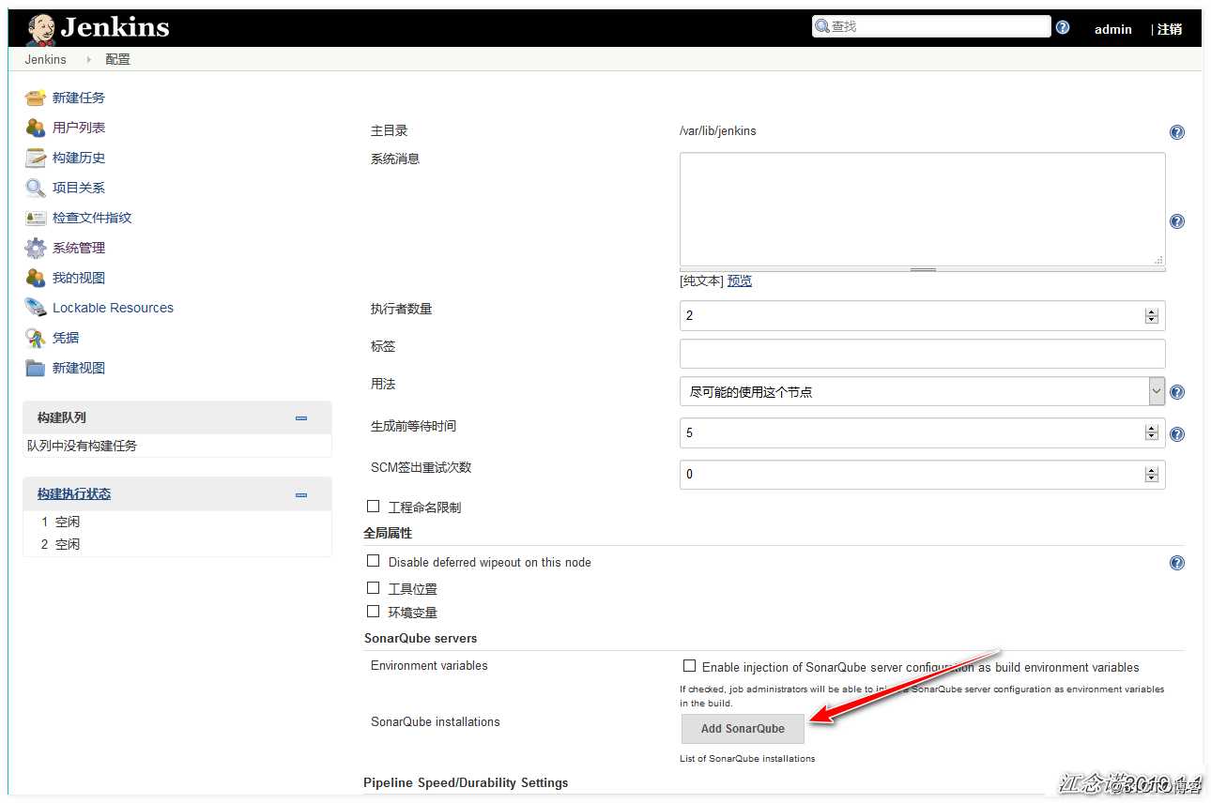Click Jenkins breadcrumb link
Screen dimensions: 1211x803
click(46, 59)
